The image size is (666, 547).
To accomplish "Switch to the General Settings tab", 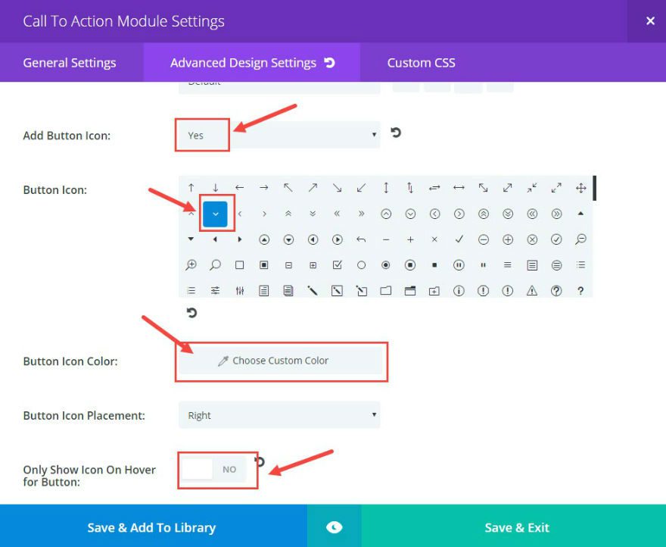I will point(70,62).
